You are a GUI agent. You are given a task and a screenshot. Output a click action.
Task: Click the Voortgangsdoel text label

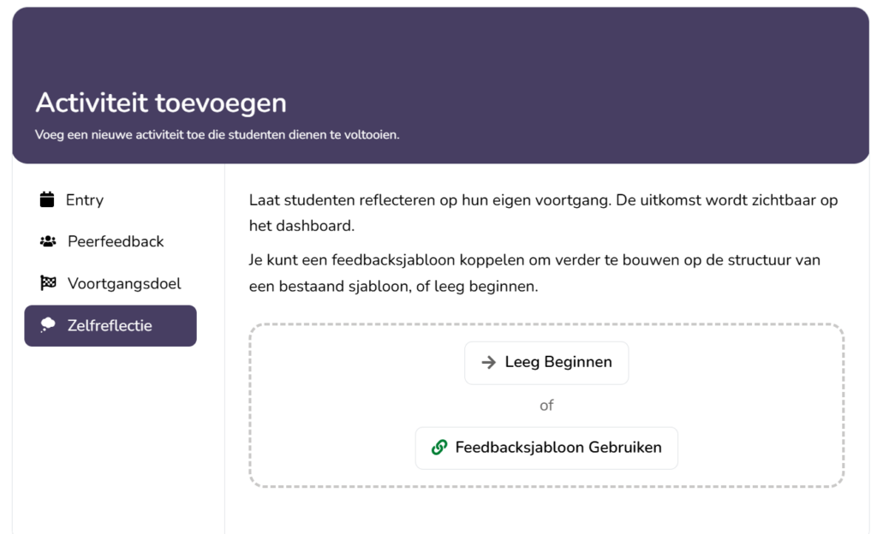[124, 284]
